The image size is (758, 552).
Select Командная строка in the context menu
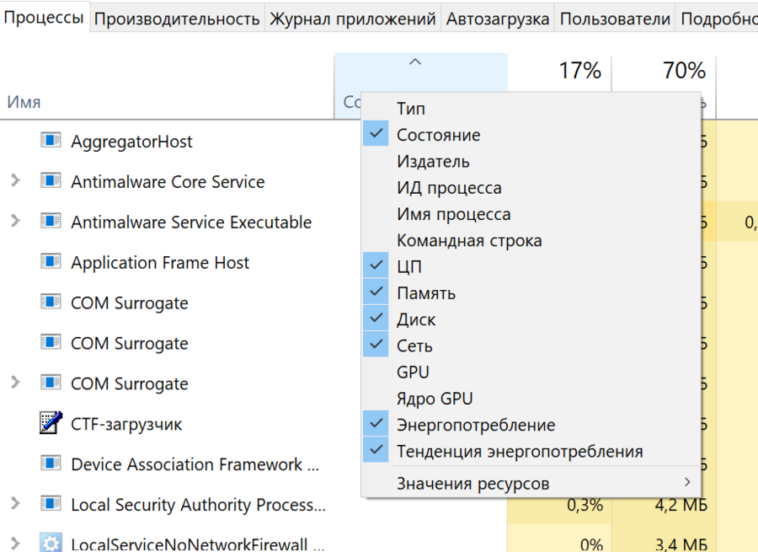[x=469, y=240]
